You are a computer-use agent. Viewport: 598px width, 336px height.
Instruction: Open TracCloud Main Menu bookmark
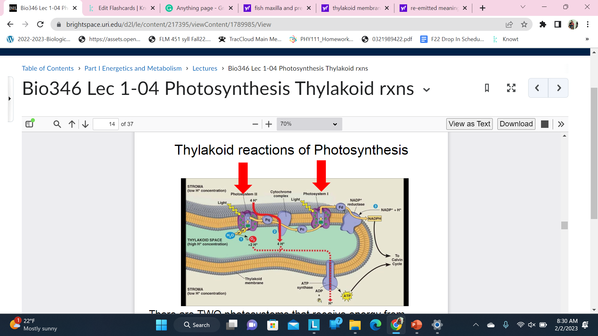(x=250, y=39)
